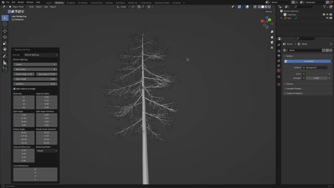
Task: Activate the Rotate tool
Action: pos(5,37)
